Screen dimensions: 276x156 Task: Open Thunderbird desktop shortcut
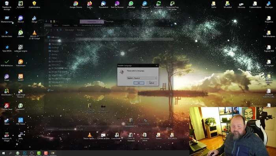(x=103, y=5)
